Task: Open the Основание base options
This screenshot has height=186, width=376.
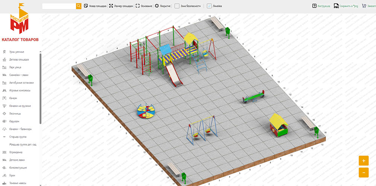Action: point(144,6)
